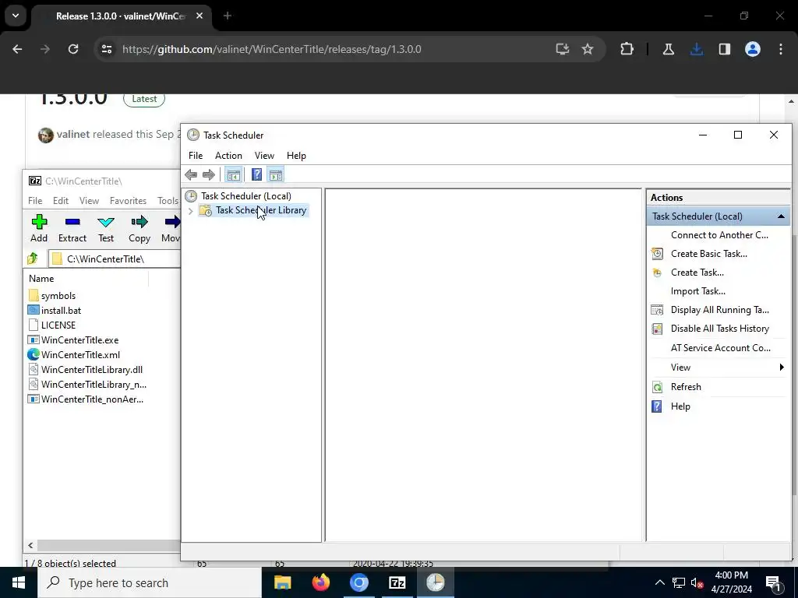
Task: Click the Chrome address bar URL
Action: coord(272,49)
